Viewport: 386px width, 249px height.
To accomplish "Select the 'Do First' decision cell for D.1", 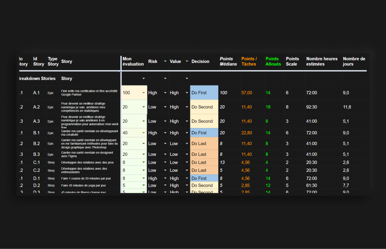I will 204,179.
